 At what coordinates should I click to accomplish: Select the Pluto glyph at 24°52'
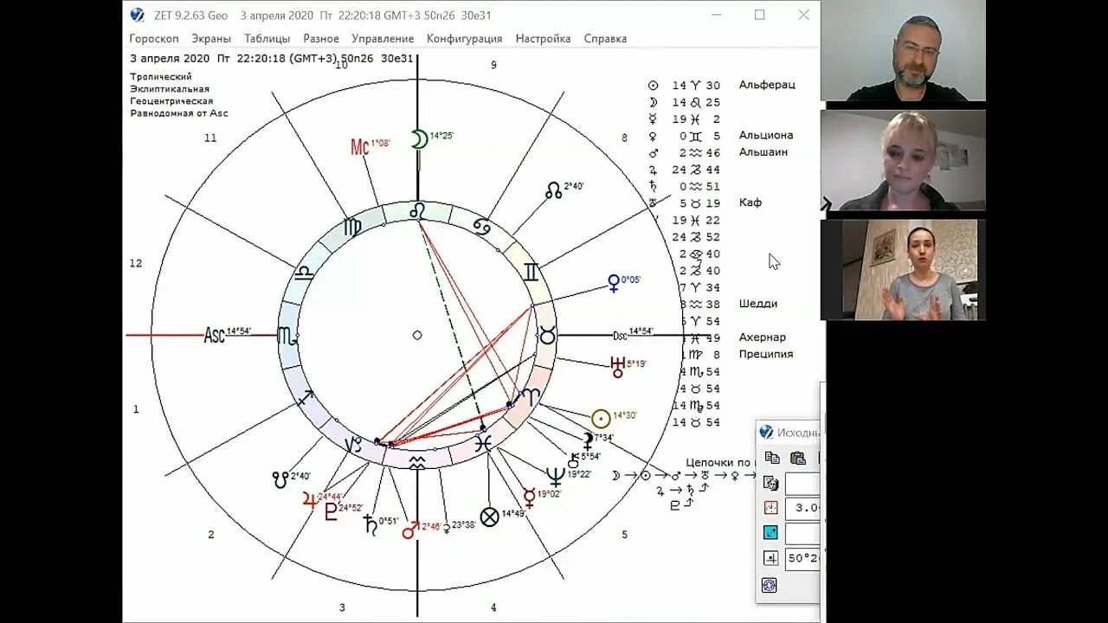click(331, 511)
